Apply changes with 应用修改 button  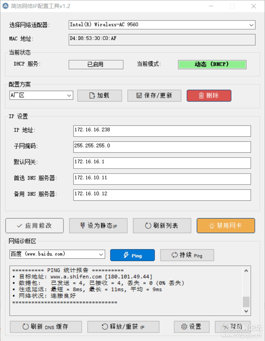coord(34,226)
